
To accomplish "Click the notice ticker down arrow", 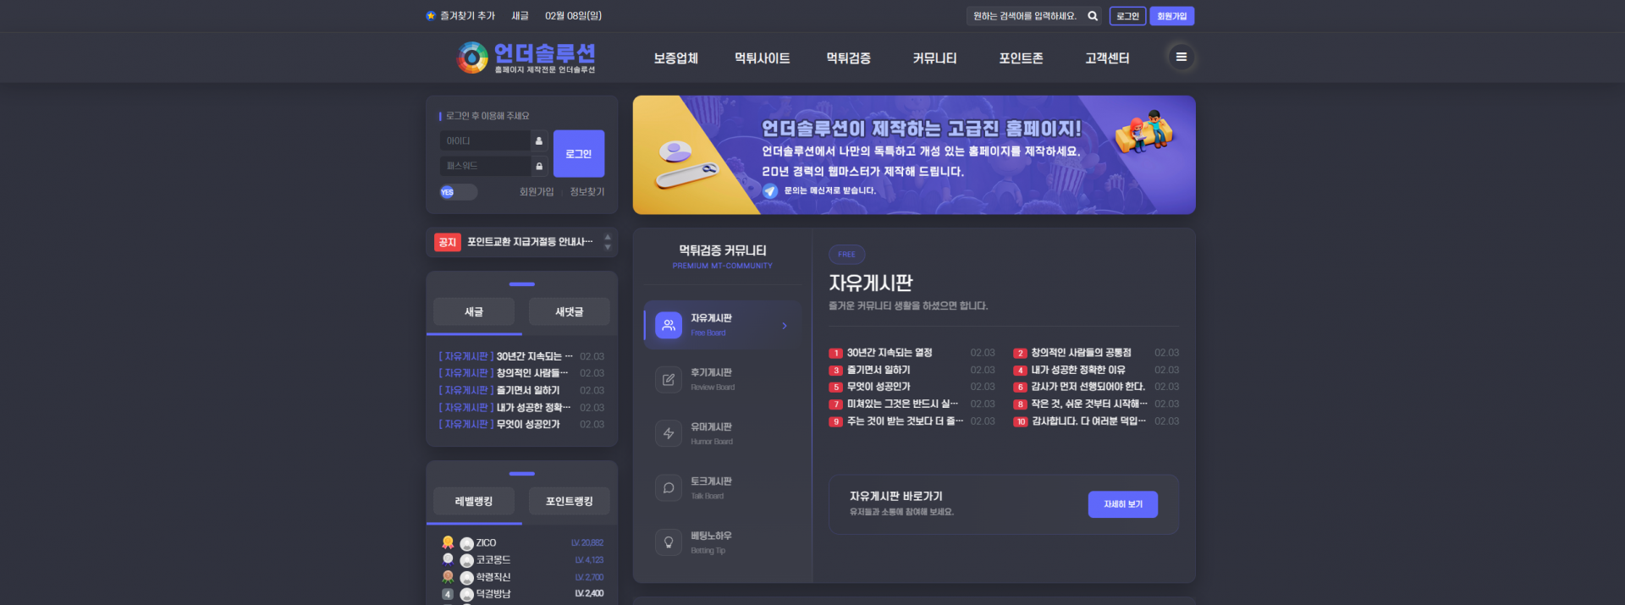I will 608,248.
